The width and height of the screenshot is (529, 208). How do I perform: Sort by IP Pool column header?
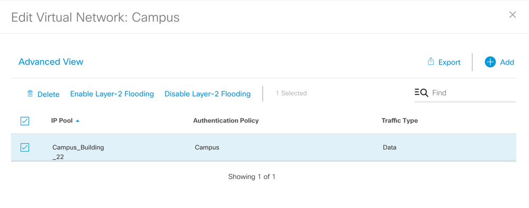tap(62, 120)
